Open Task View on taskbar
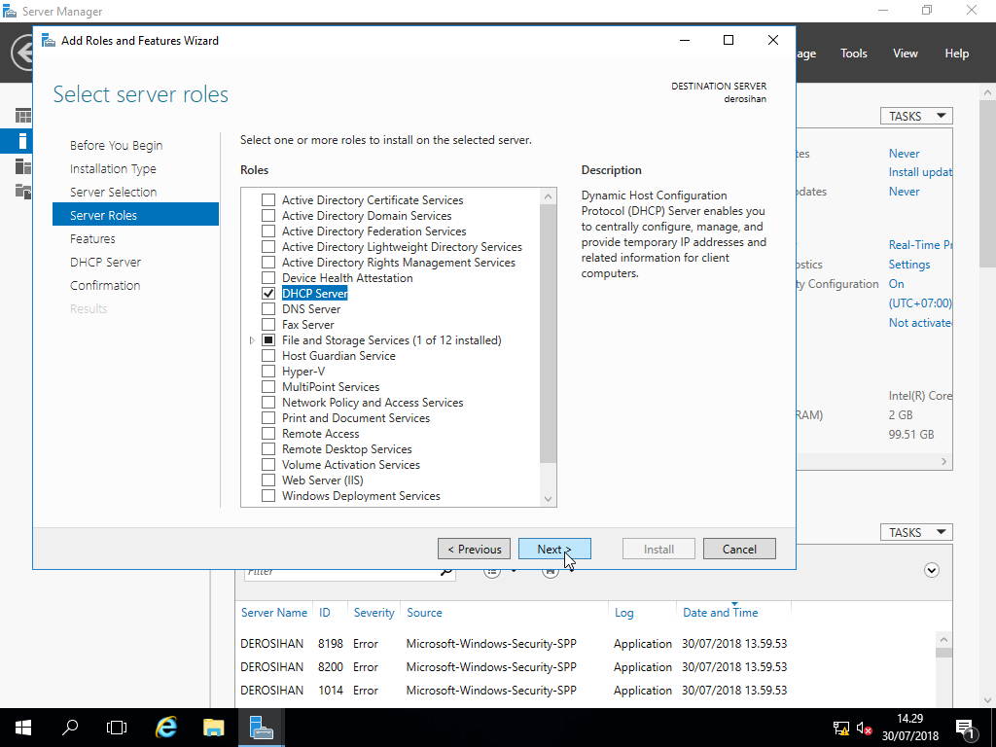The height and width of the screenshot is (747, 996). click(x=117, y=728)
